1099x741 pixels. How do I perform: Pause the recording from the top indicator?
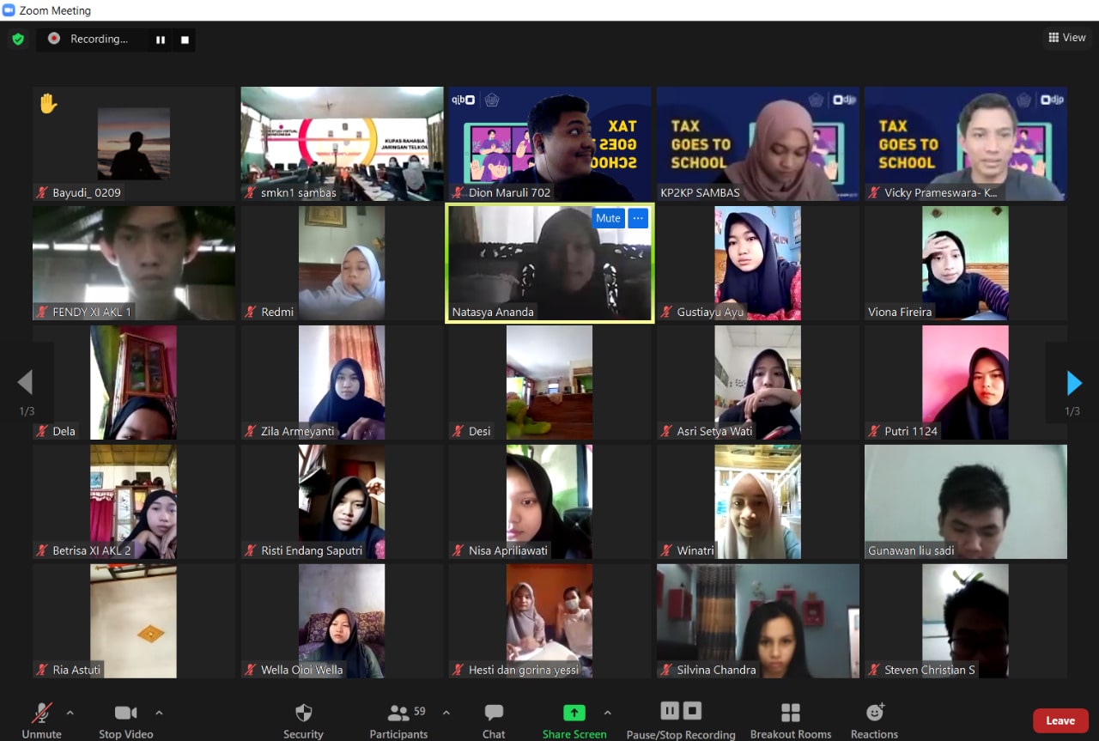(160, 39)
